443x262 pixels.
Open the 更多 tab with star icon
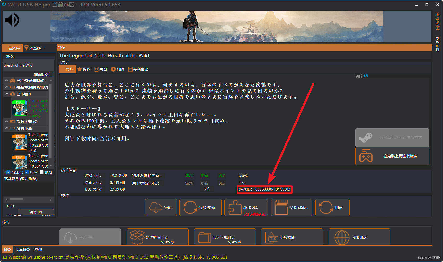[x=84, y=69]
